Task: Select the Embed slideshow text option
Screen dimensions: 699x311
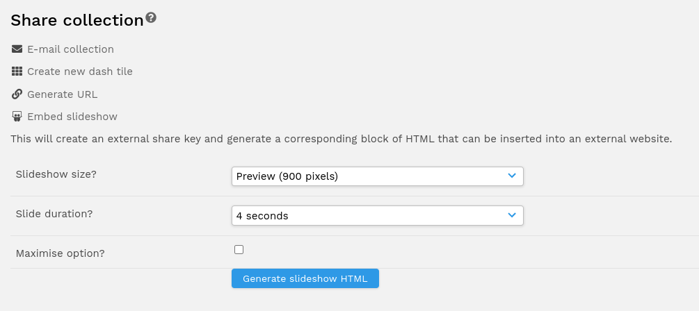Action: pos(72,117)
